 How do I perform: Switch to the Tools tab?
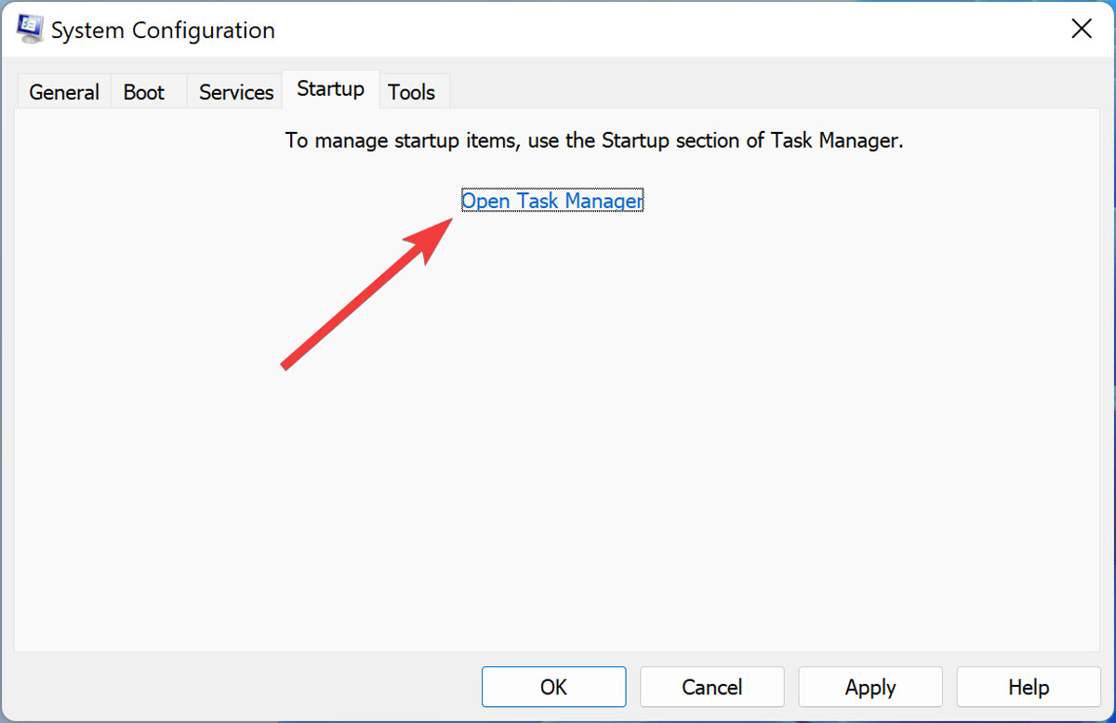pyautogui.click(x=413, y=91)
